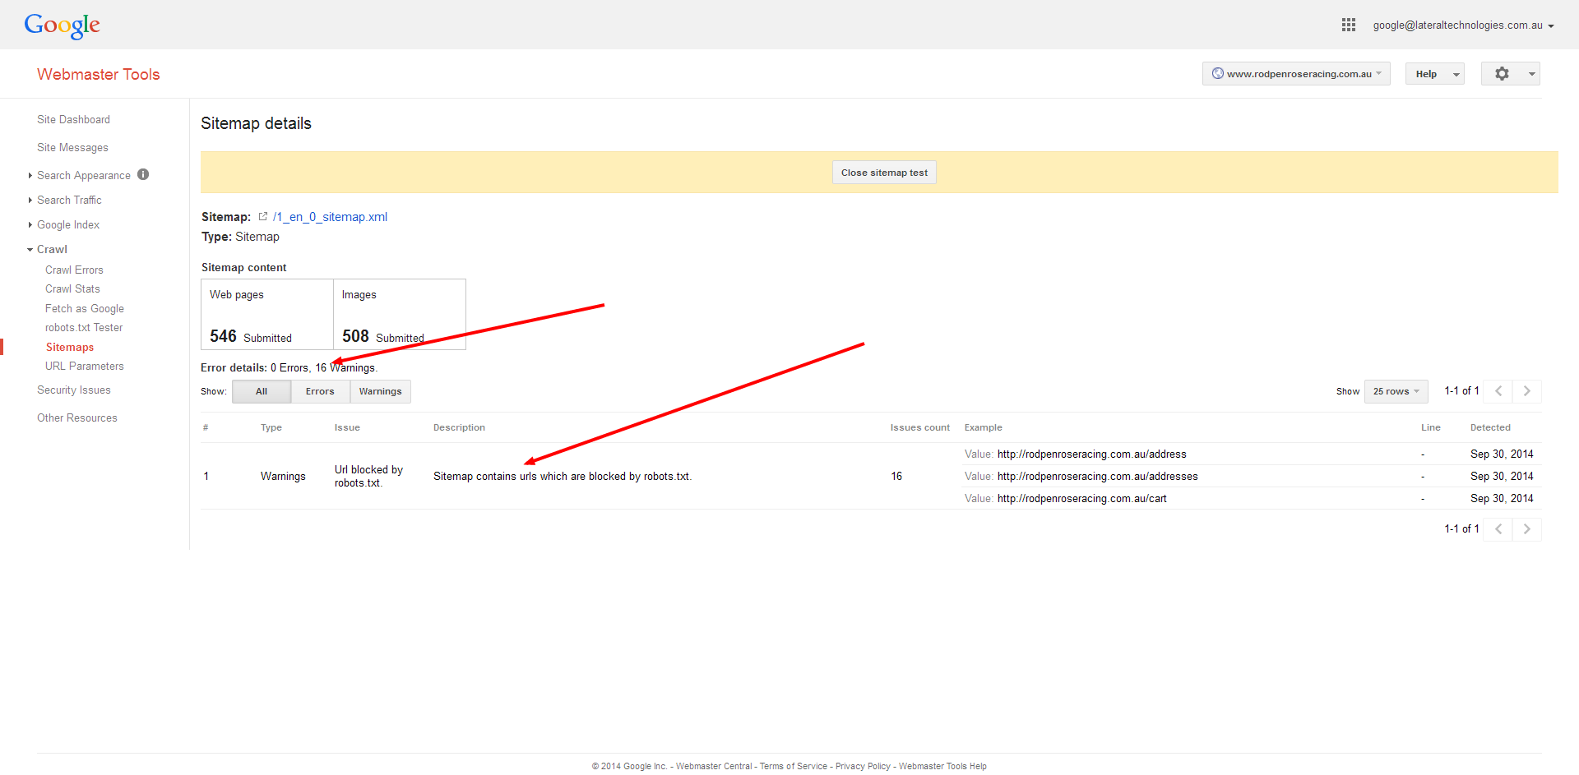This screenshot has height=775, width=1579.
Task: Open the Help dropdown
Action: (x=1435, y=74)
